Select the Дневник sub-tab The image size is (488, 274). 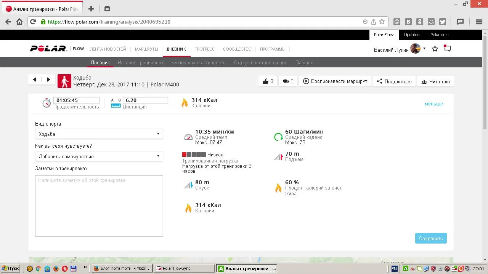coord(100,63)
